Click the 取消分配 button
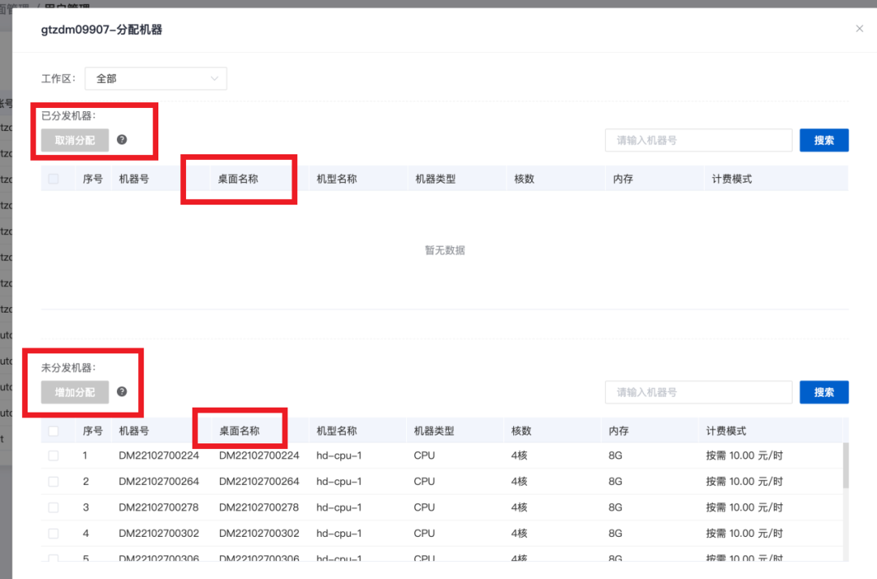 75,140
